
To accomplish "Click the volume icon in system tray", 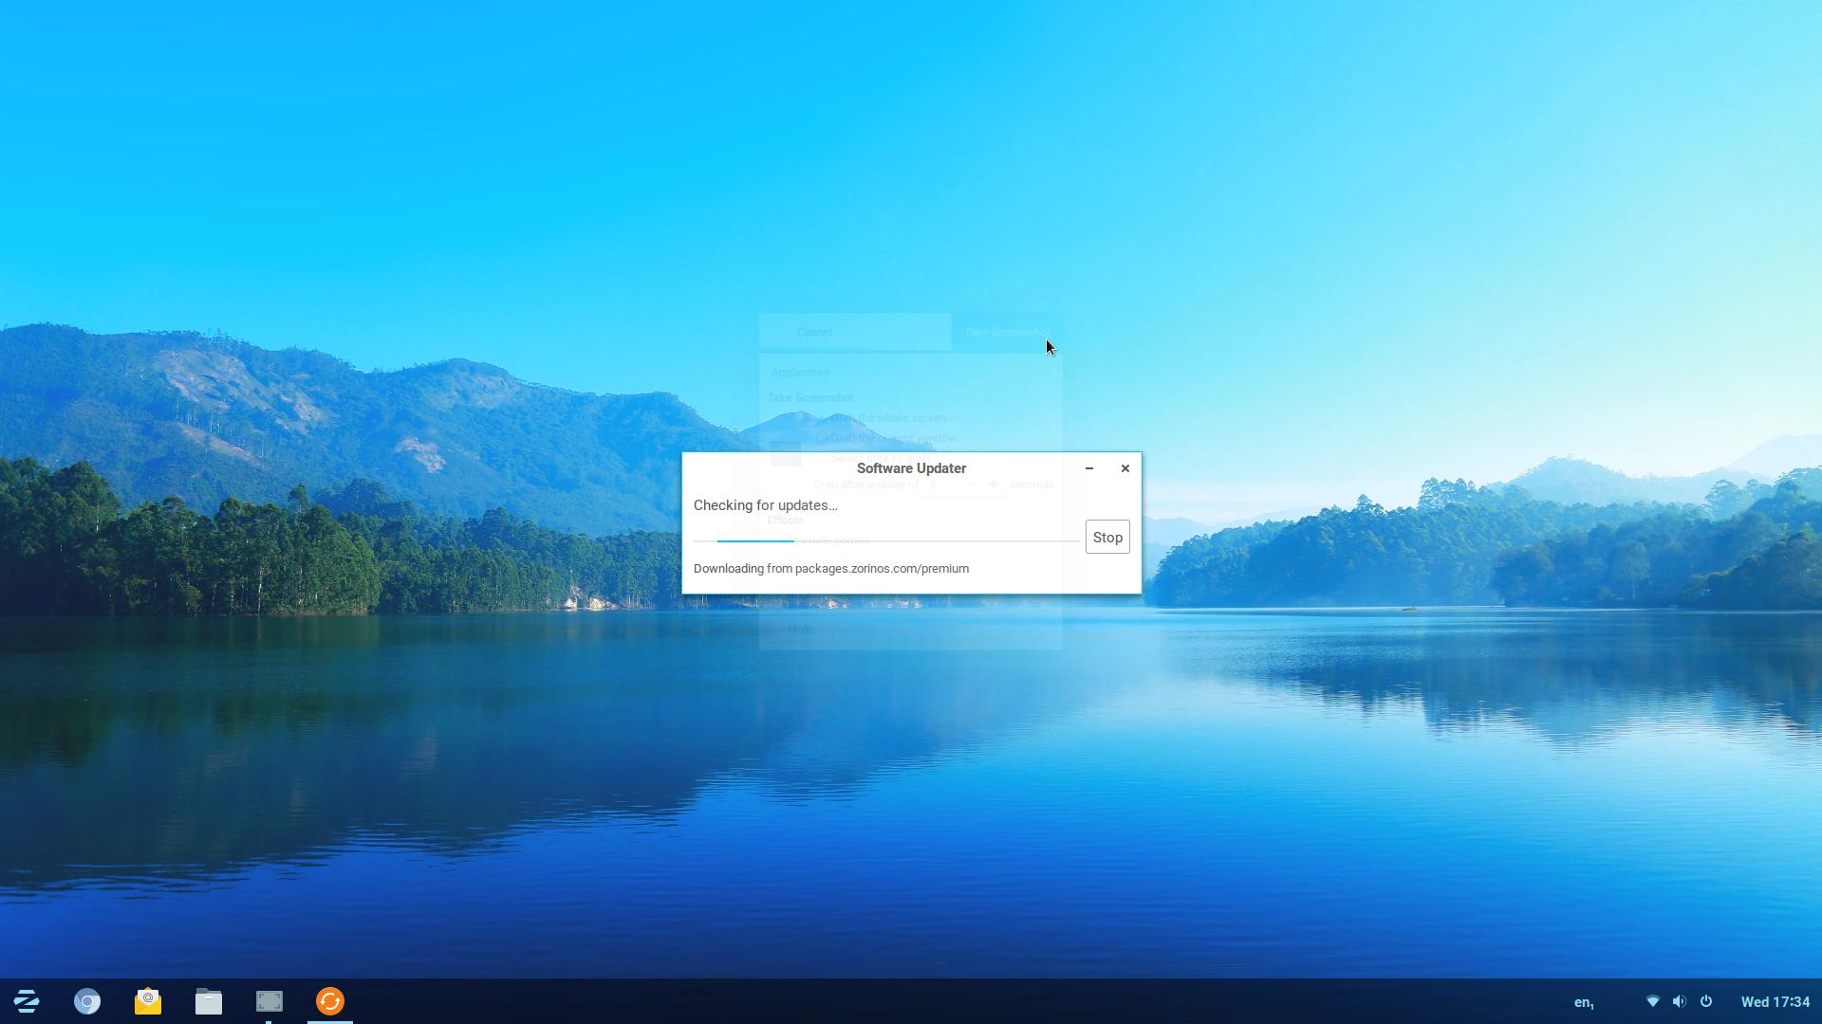I will 1677,1001.
